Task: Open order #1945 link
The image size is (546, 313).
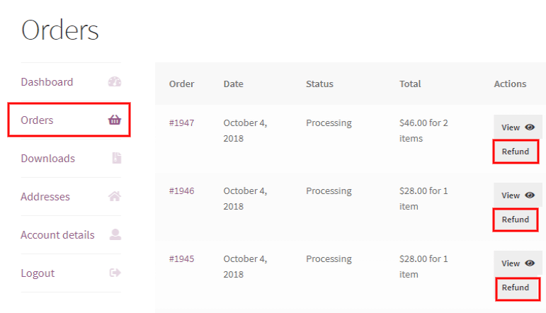Action: (x=181, y=259)
